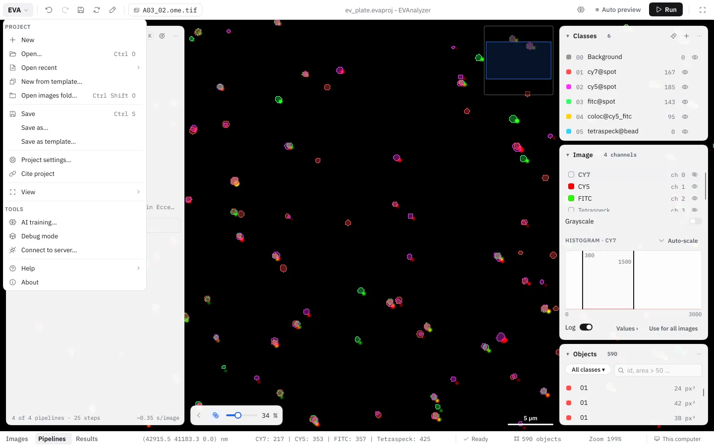
Task: Hide the cy7@spot class overlay
Action: click(x=685, y=72)
